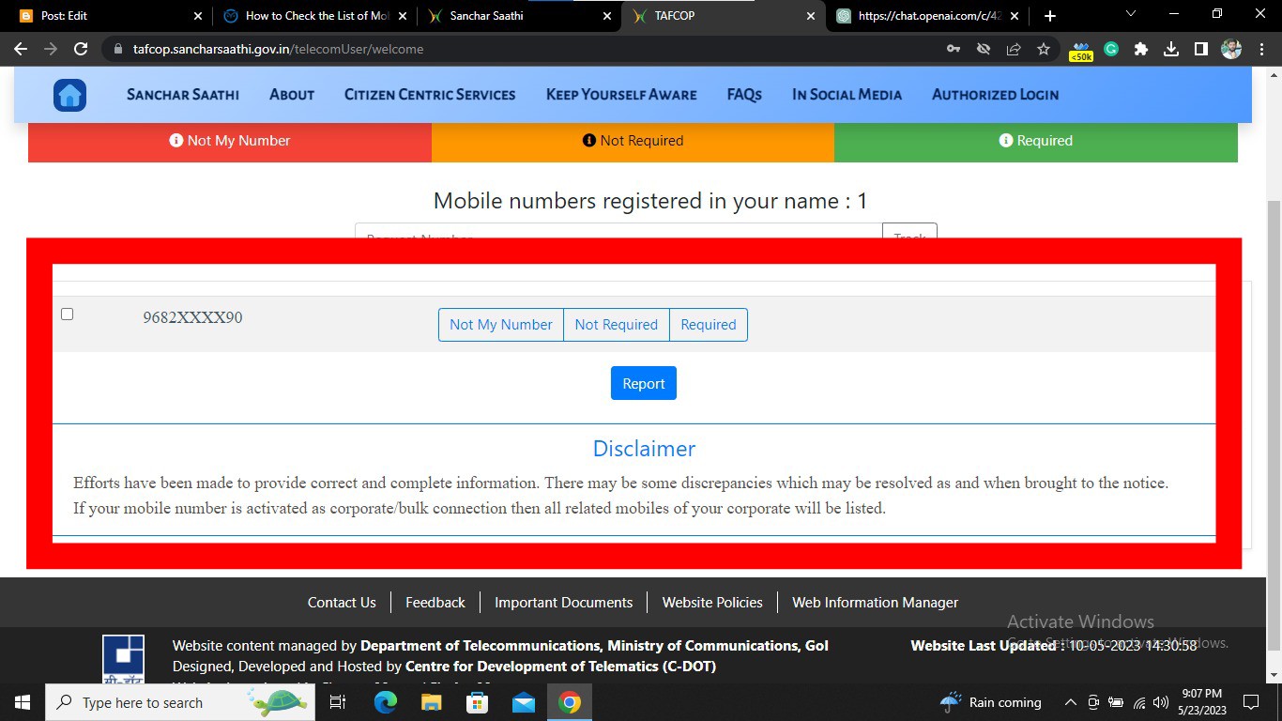Click the password key icon in address bar

[x=954, y=49]
